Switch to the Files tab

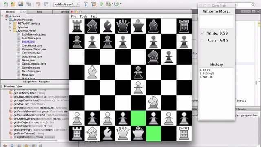coord(39,12)
